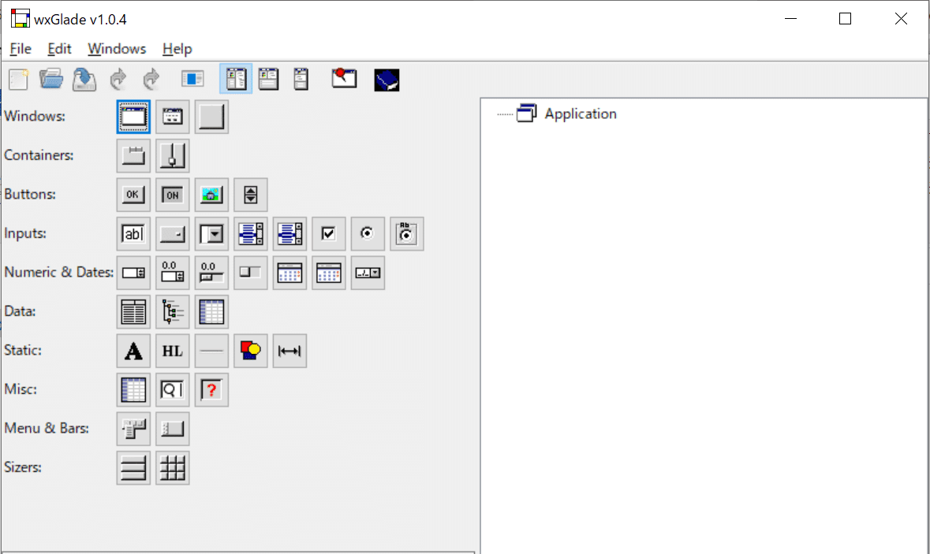This screenshot has width=930, height=554.
Task: Add a Box Sizer
Action: [133, 469]
